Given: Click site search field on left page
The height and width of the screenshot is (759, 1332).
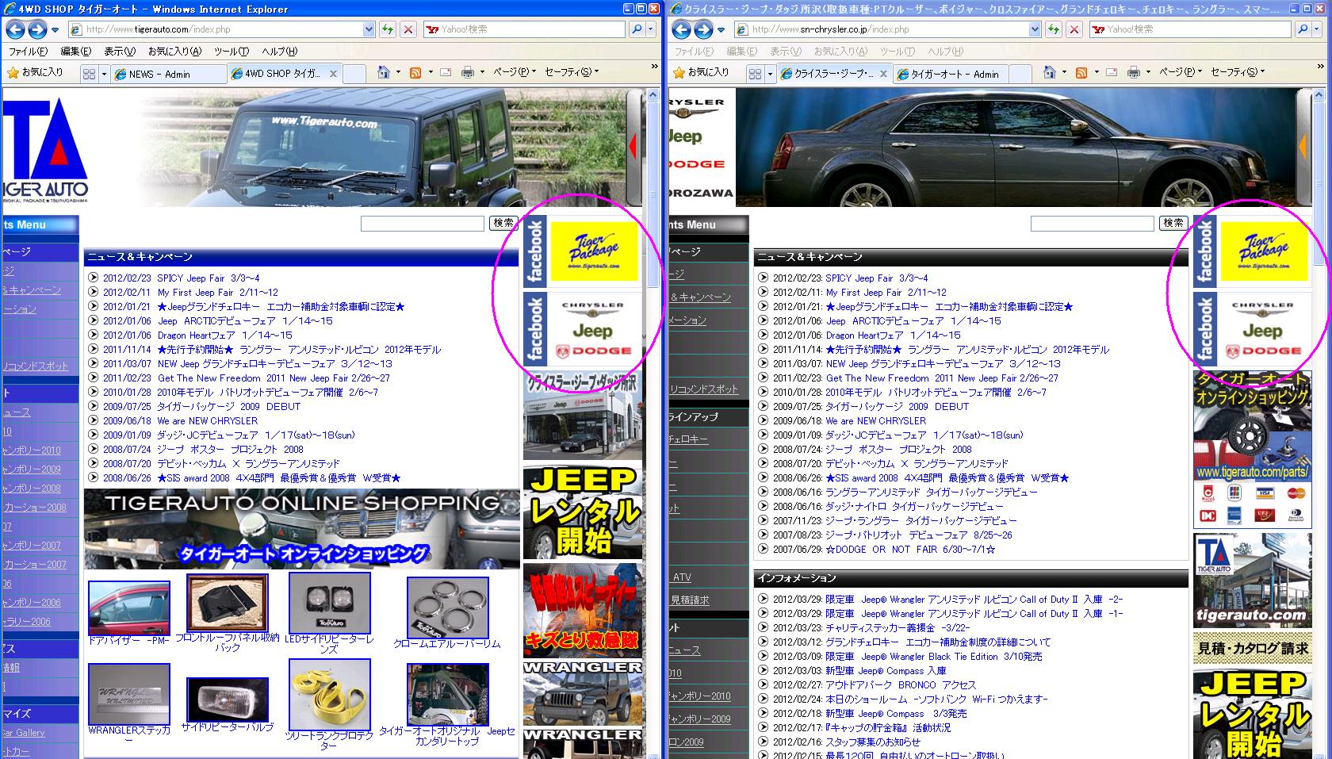Looking at the screenshot, I should pyautogui.click(x=423, y=224).
